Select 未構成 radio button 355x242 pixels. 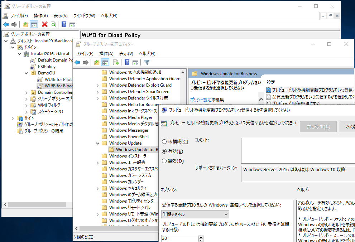click(164, 142)
